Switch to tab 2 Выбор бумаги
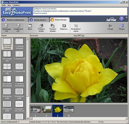The height and width of the screenshot is (124, 129). pos(39,20)
